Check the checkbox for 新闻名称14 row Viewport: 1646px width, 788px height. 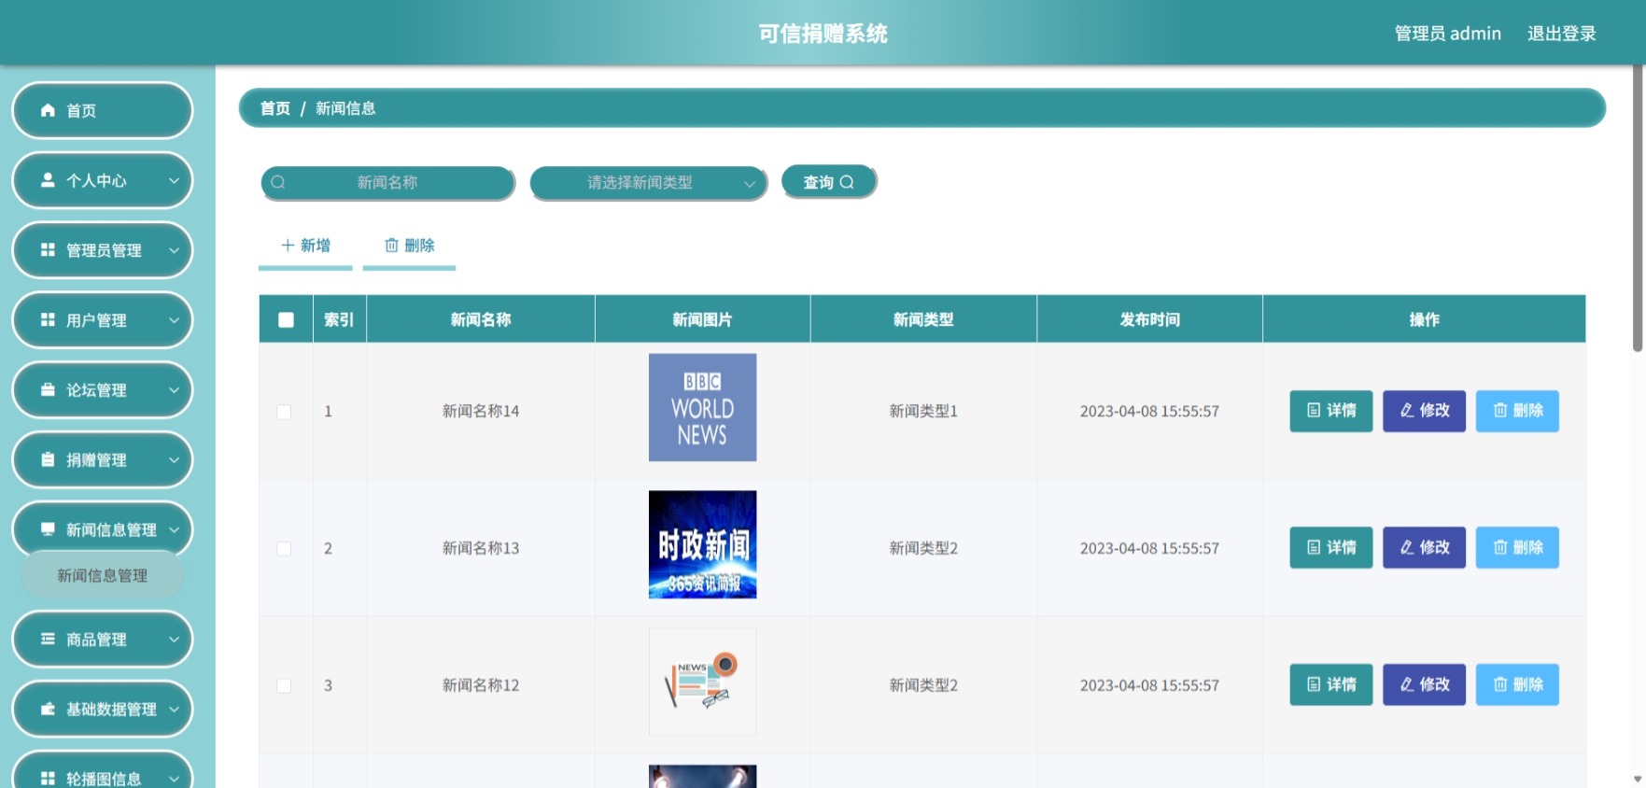(284, 412)
